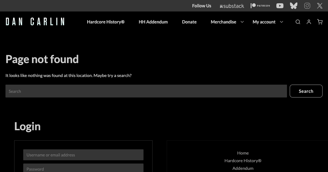This screenshot has height=172, width=328.
Task: Expand the My account dropdown chevron
Action: click(x=282, y=22)
